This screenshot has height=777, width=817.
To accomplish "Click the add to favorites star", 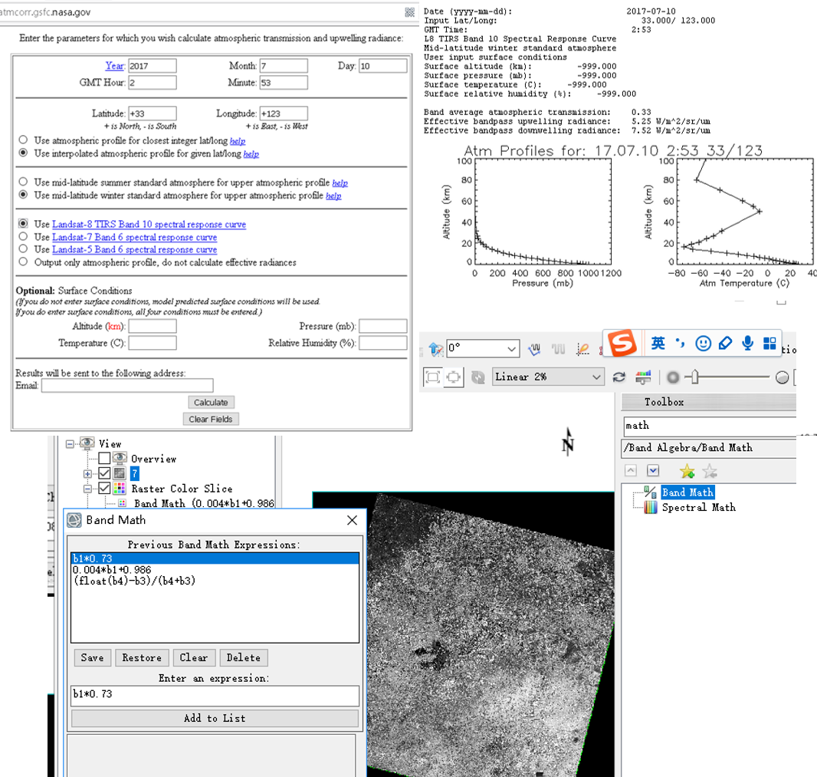I will pyautogui.click(x=687, y=471).
